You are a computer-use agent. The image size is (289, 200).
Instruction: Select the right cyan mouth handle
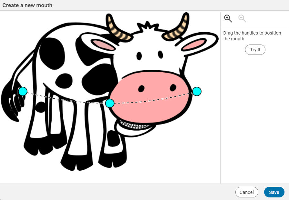(x=197, y=91)
